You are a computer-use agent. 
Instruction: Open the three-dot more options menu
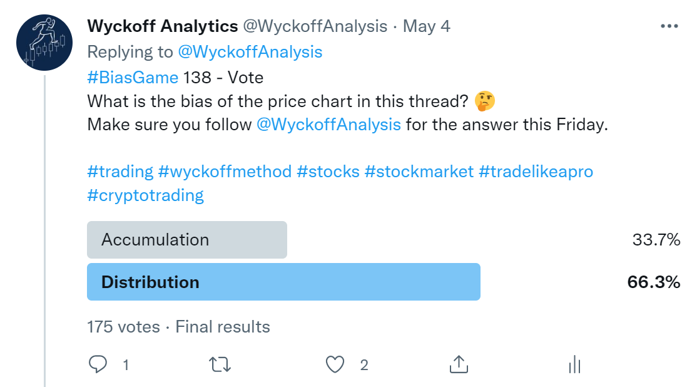(669, 26)
